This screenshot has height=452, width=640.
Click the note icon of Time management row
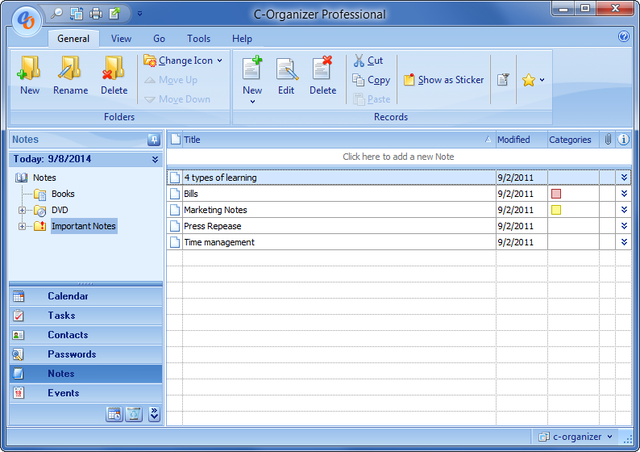[175, 242]
